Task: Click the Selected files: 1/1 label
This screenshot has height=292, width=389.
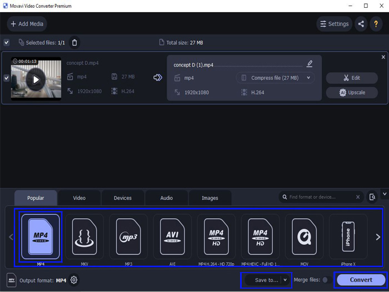Action: point(46,43)
